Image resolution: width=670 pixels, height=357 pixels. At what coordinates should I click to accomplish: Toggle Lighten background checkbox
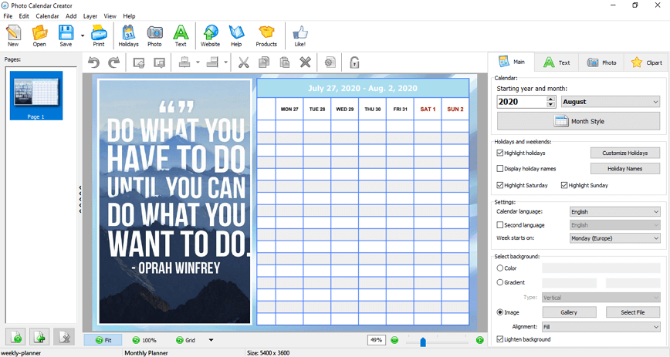click(x=499, y=339)
